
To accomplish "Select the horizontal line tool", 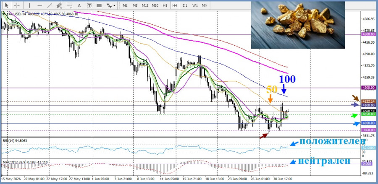I will [40, 5].
